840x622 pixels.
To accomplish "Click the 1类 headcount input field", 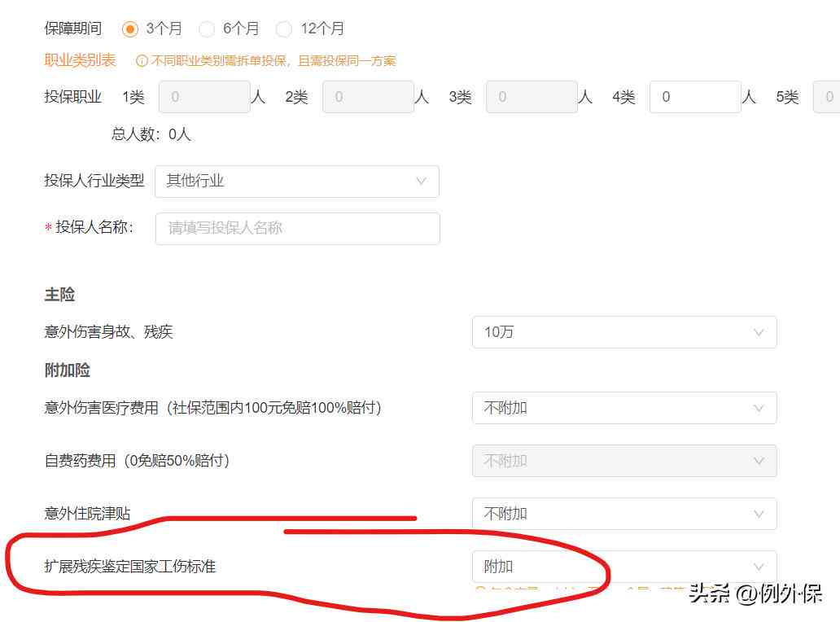I will (x=204, y=97).
